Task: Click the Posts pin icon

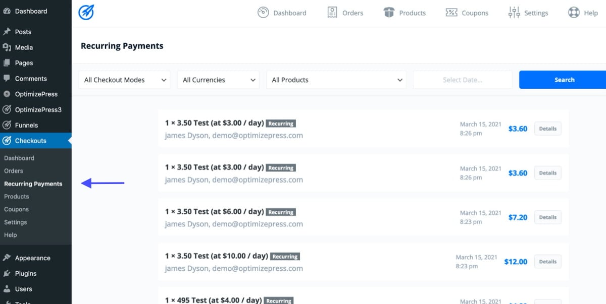Action: [7, 32]
